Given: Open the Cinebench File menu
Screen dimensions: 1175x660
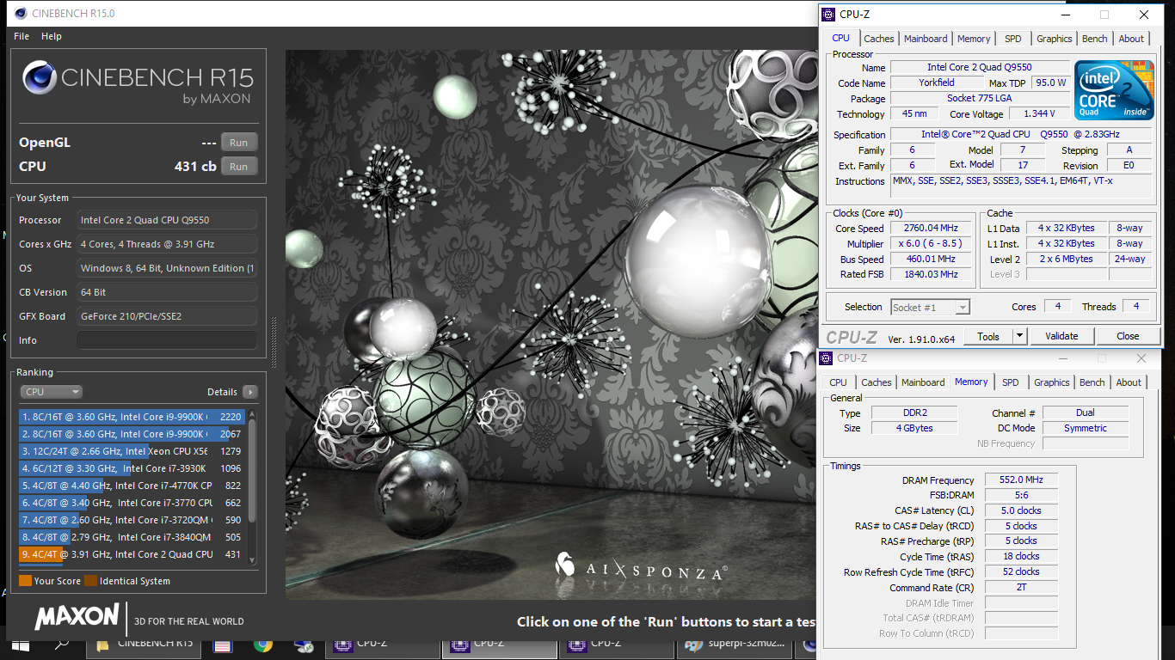Looking at the screenshot, I should tap(22, 36).
